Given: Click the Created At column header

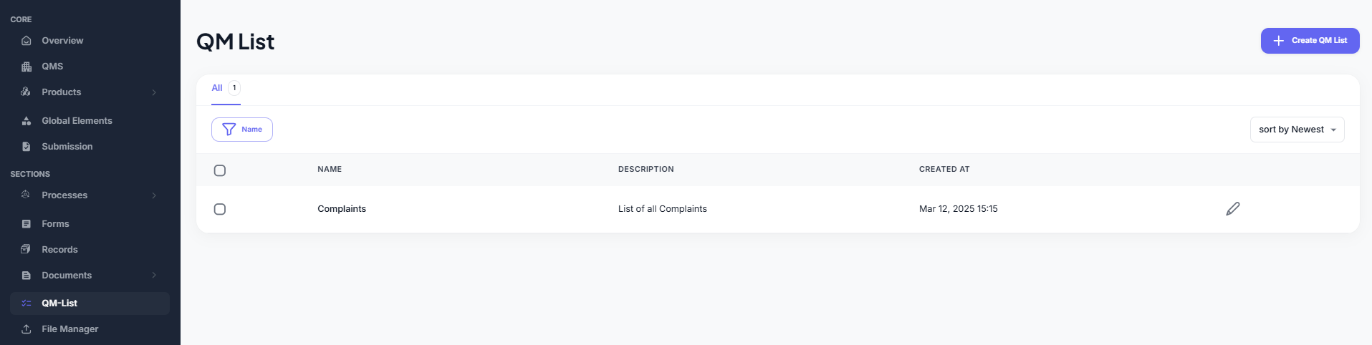Looking at the screenshot, I should (944, 170).
